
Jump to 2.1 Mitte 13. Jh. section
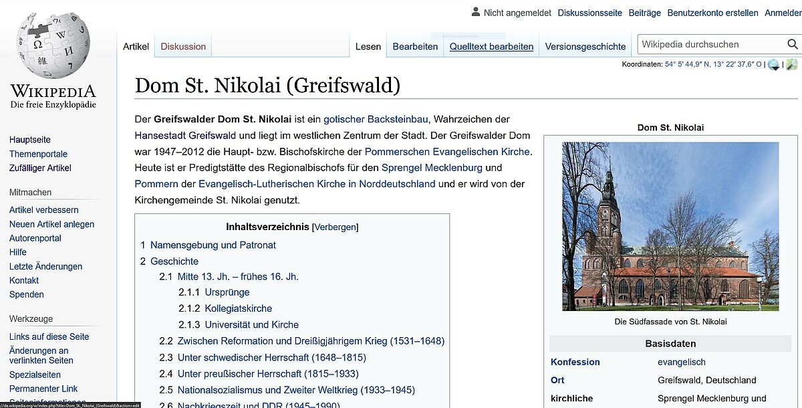coord(229,277)
